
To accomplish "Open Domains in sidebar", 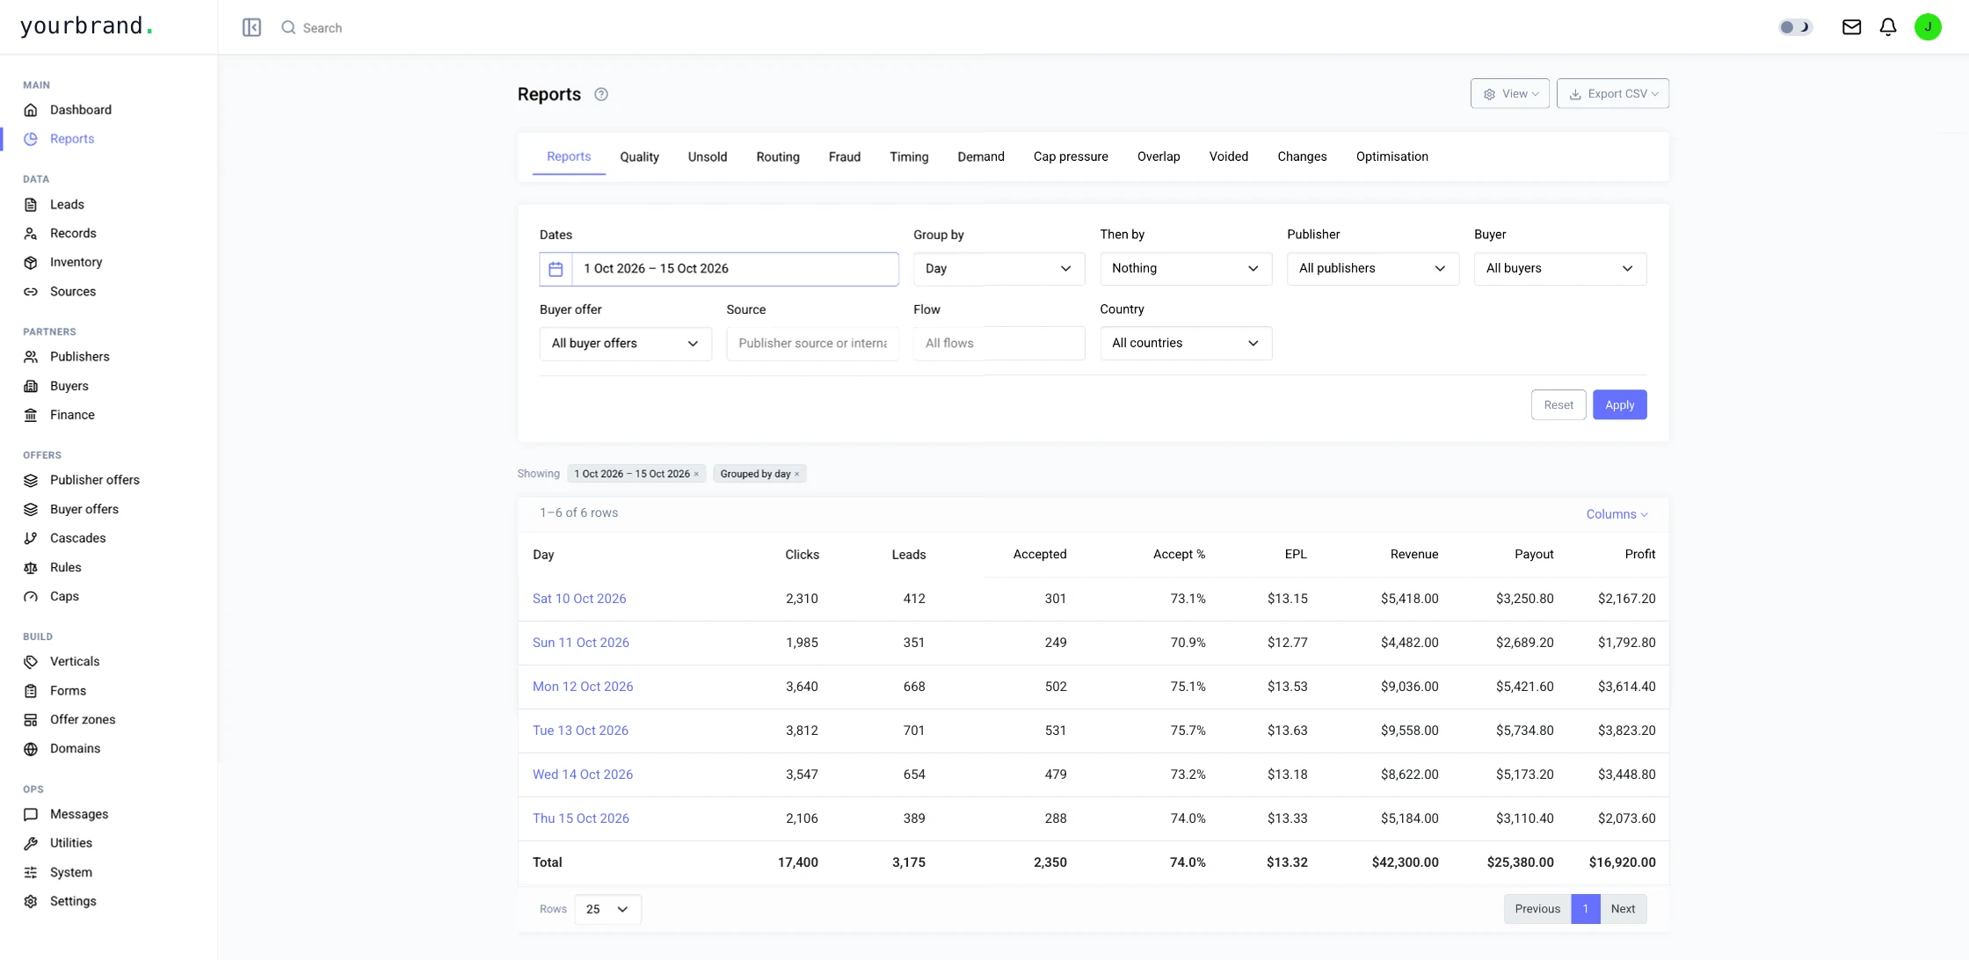I will [75, 749].
